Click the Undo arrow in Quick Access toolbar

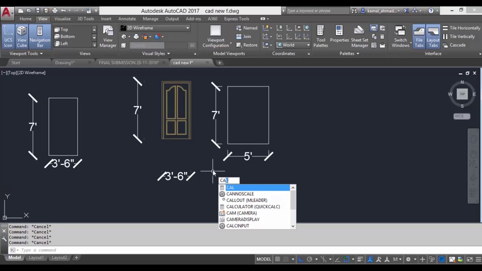[64, 11]
